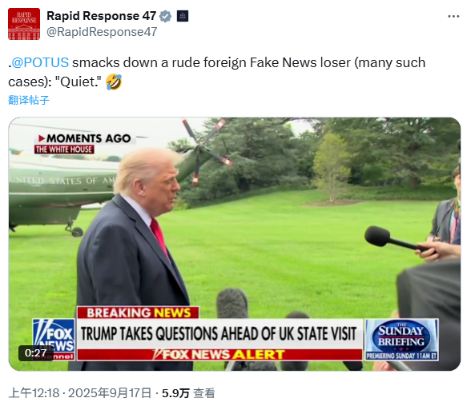
Task: Click the 翻译帖子 translate post link
Action: (29, 100)
